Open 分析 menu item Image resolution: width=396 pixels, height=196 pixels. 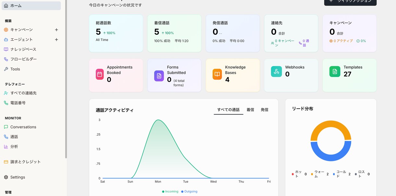[x=31, y=147]
